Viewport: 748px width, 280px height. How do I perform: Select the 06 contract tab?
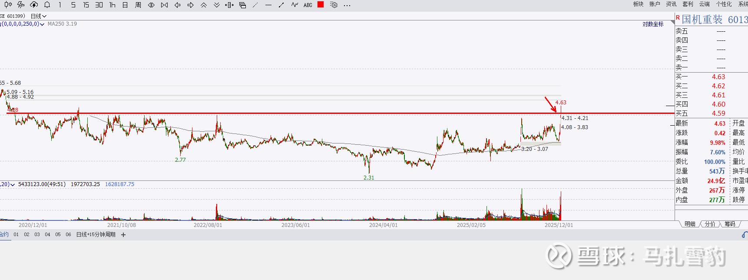(68, 234)
